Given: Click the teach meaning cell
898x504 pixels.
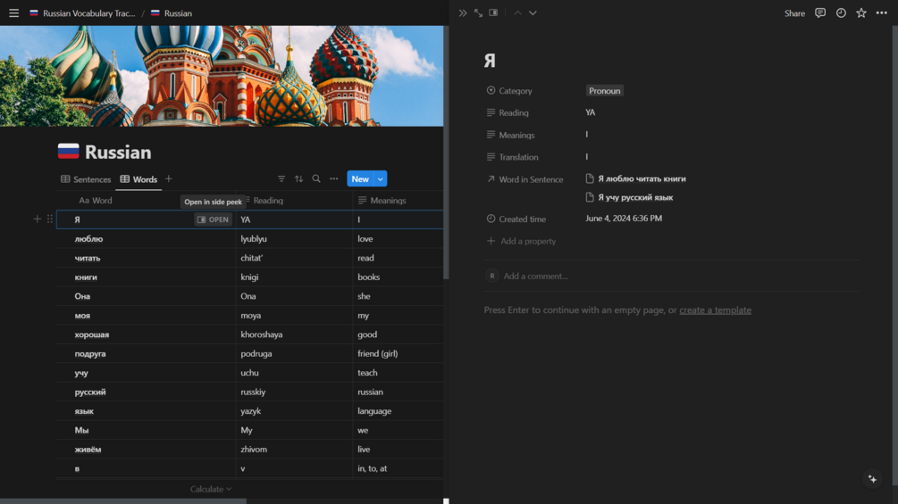Looking at the screenshot, I should pos(398,373).
